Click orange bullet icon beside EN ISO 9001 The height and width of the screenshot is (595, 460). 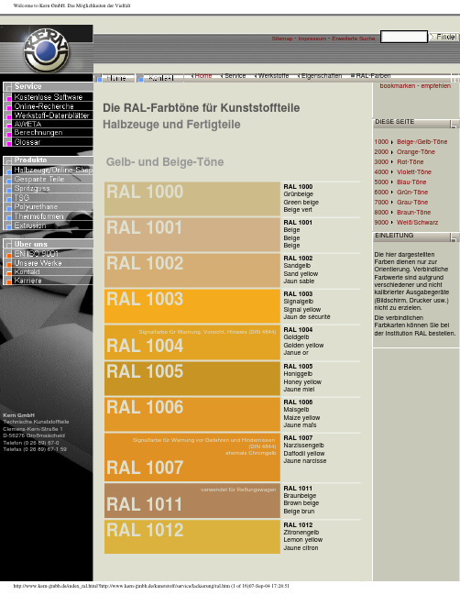(x=9, y=255)
